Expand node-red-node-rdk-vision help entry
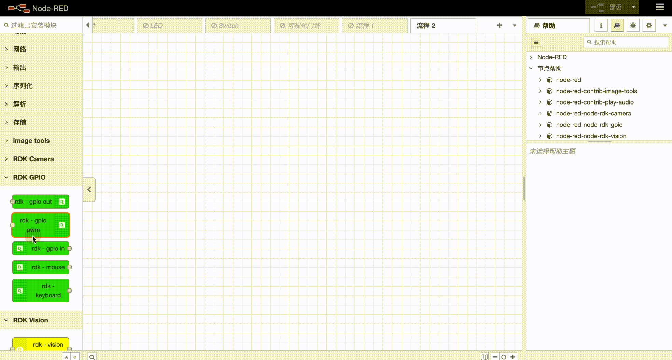 pos(540,136)
